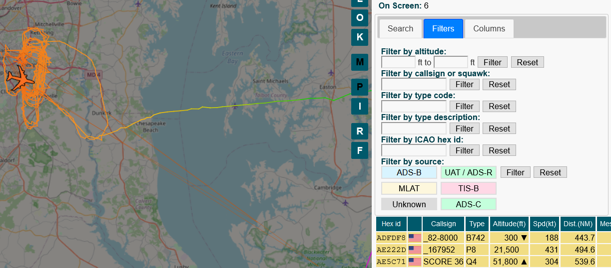
Task: Click the US flag in the AE5C71 row
Action: click(415, 262)
